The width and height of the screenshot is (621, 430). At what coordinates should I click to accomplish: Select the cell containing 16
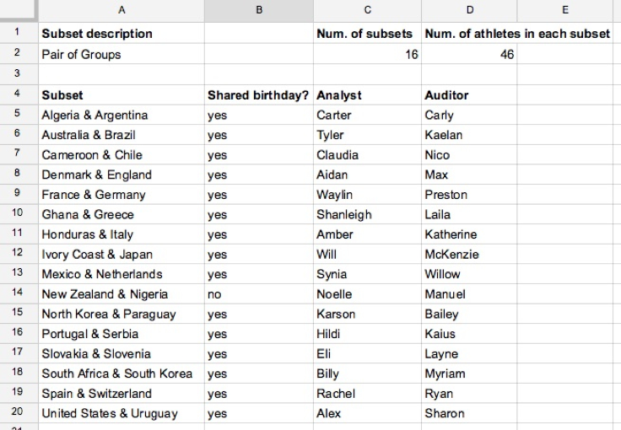pos(367,55)
